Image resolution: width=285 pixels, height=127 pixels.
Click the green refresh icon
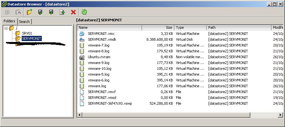coord(84,12)
